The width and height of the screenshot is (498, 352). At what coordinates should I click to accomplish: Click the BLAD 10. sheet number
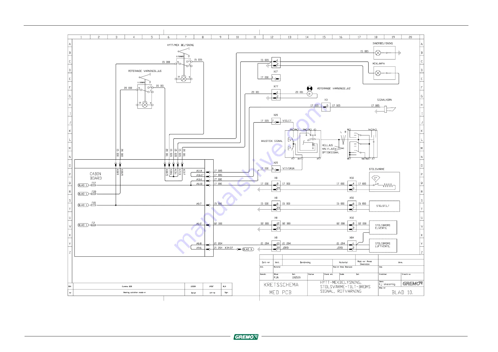click(402, 292)
